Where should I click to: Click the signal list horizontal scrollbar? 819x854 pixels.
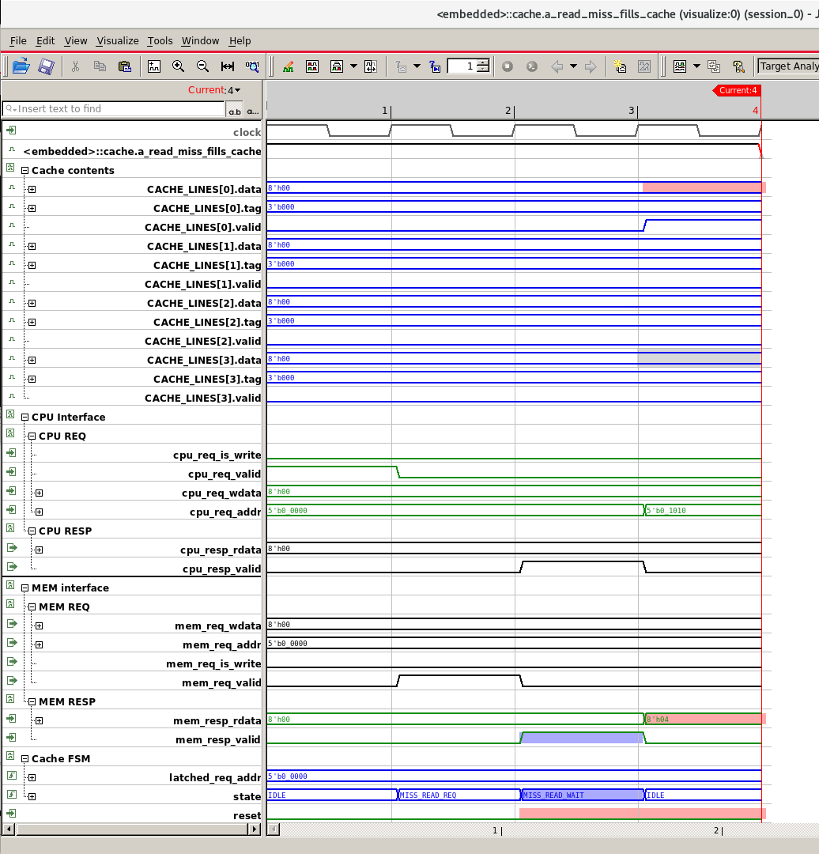point(132,829)
